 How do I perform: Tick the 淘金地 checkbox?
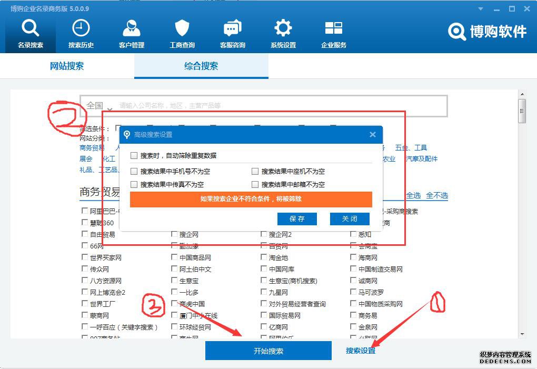(x=264, y=257)
